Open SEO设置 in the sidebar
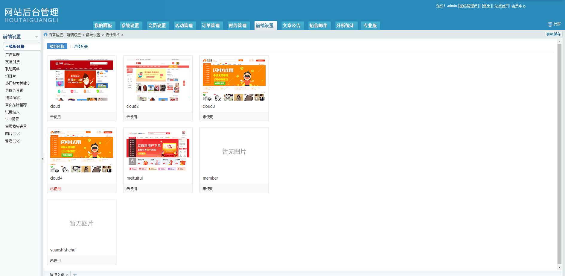The height and width of the screenshot is (276, 565). click(x=12, y=119)
